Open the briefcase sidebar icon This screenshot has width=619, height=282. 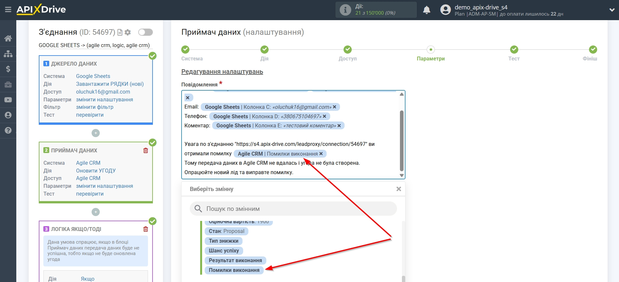tap(8, 84)
